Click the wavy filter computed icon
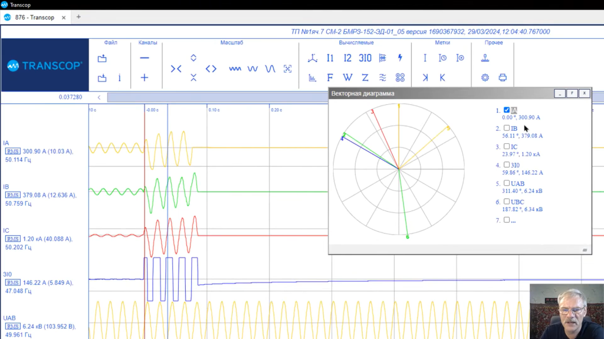 click(382, 78)
